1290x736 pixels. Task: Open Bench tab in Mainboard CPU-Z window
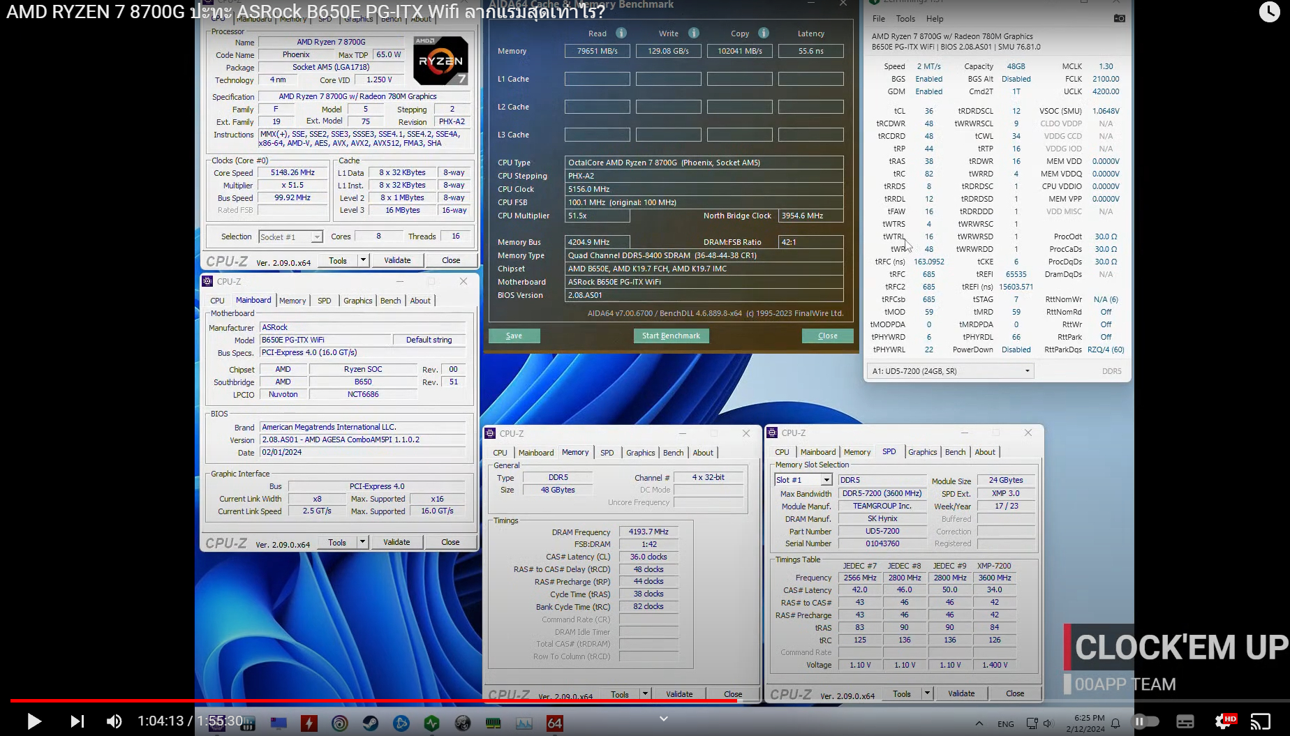coord(391,301)
